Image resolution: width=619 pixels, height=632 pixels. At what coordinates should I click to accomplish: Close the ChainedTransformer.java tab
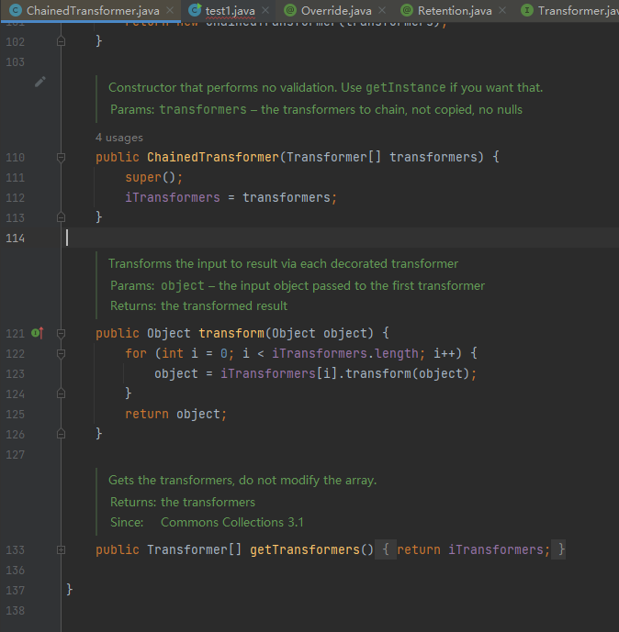click(x=169, y=11)
